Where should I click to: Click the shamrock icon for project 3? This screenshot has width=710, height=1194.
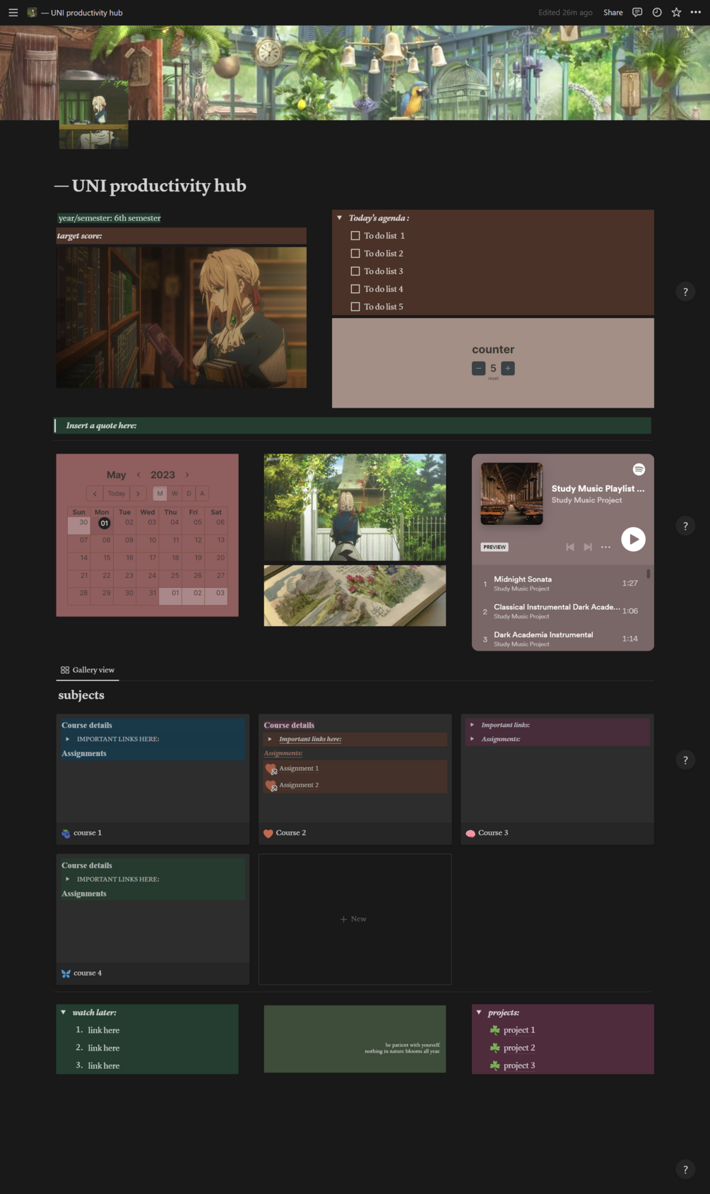495,1065
